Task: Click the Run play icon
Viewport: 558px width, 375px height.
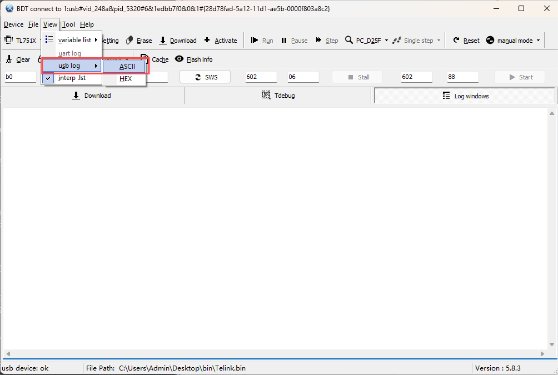Action: (x=254, y=40)
